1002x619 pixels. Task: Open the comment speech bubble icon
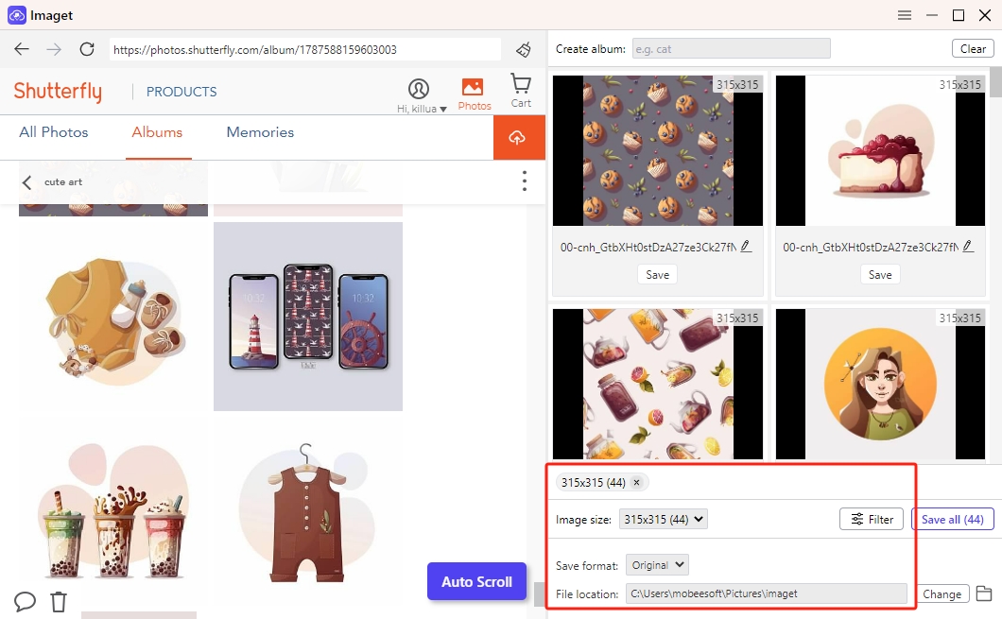25,601
